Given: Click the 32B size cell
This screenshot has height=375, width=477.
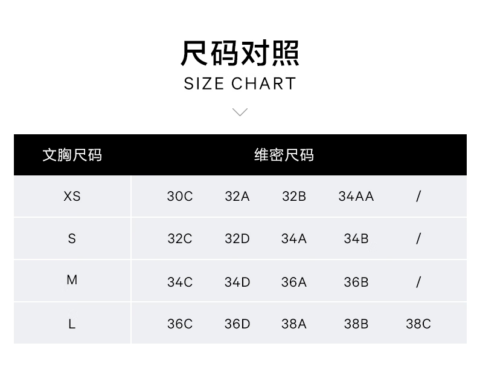Looking at the screenshot, I should (294, 196).
